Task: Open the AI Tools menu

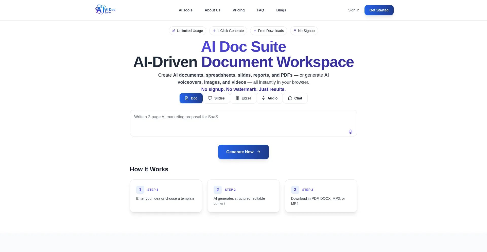Action: 185,10
